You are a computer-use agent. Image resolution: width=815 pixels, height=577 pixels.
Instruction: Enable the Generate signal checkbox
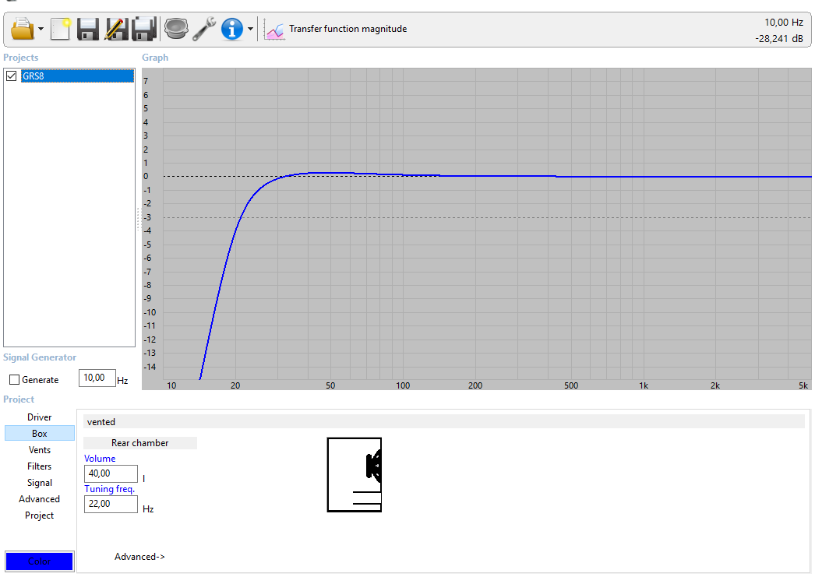coord(15,380)
